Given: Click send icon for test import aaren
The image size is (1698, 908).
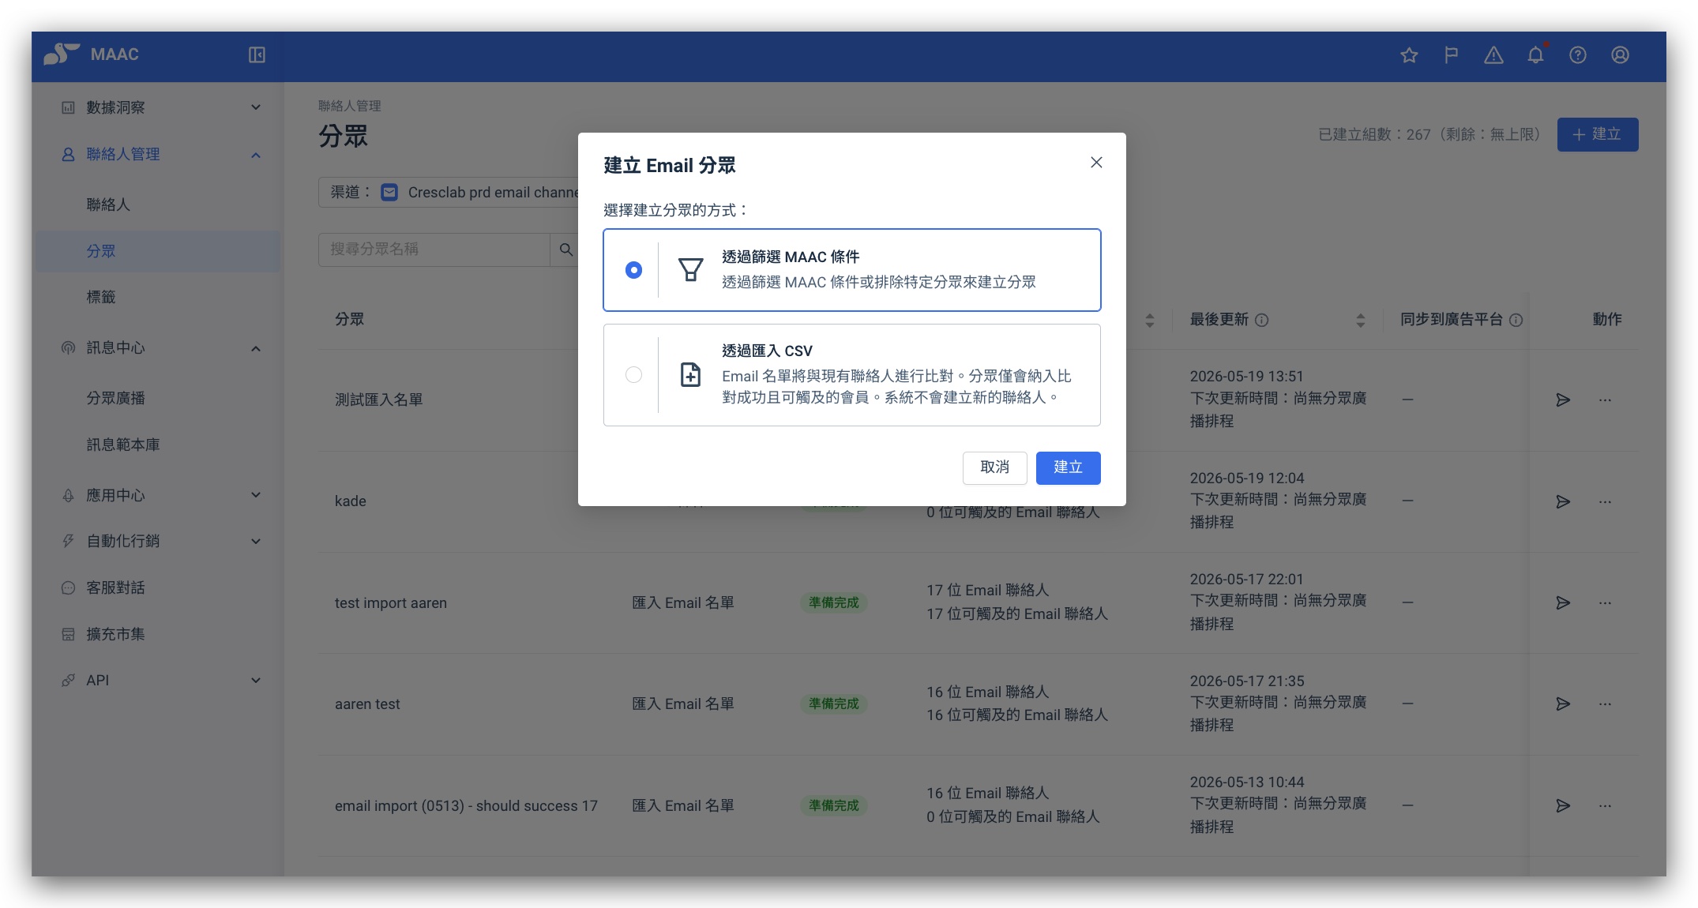Looking at the screenshot, I should 1562,603.
